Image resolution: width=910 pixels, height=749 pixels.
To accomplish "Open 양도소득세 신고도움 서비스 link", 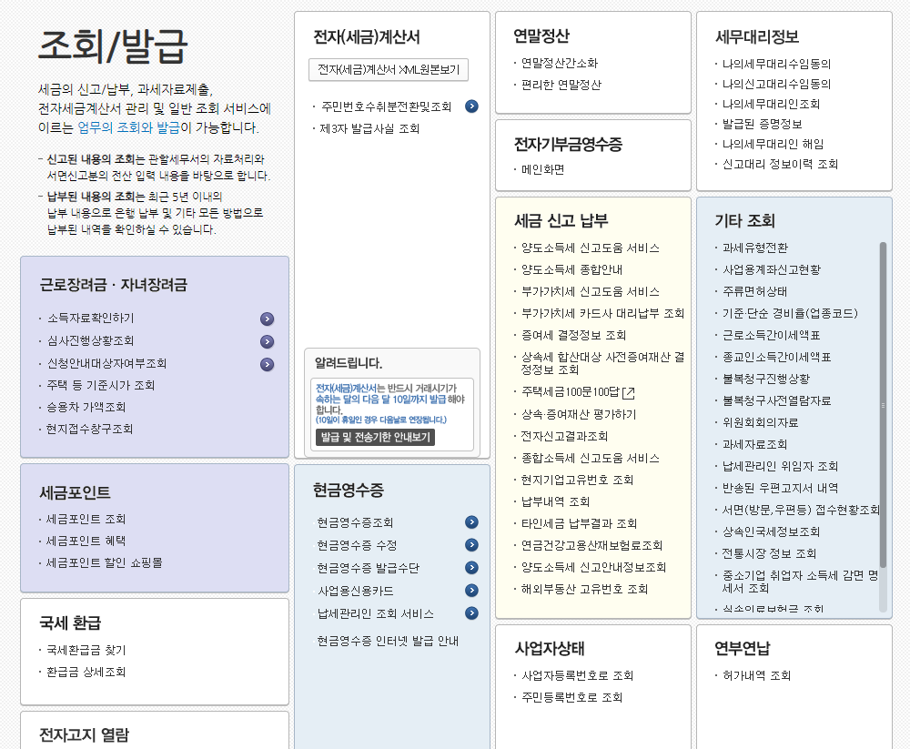I will [x=591, y=248].
